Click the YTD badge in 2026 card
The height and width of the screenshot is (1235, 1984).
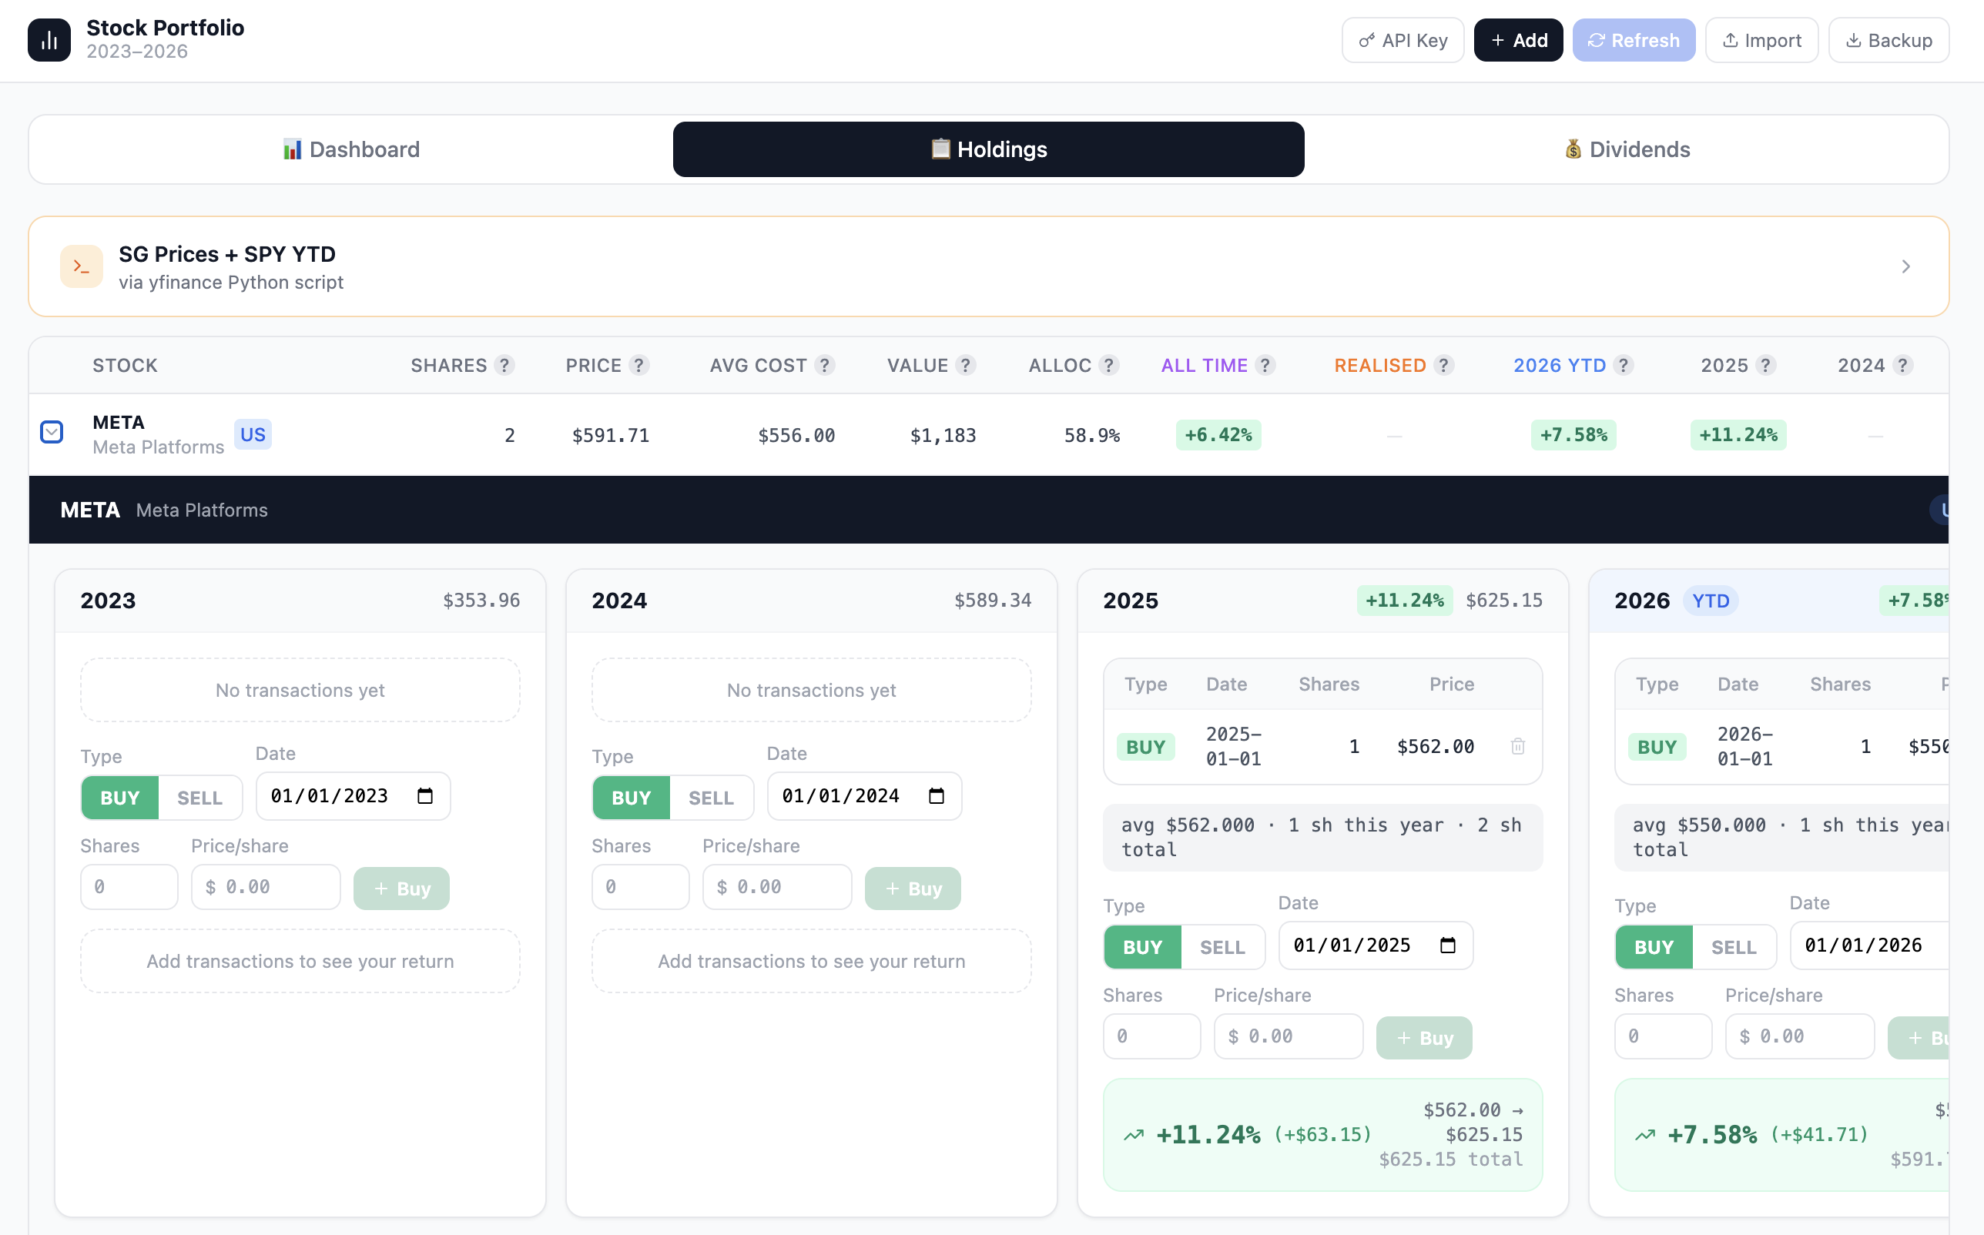pyautogui.click(x=1710, y=601)
